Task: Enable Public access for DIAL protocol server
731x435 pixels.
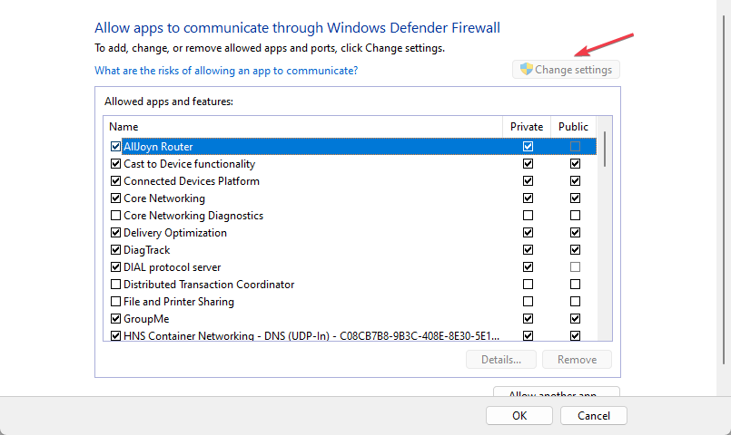Action: 574,267
